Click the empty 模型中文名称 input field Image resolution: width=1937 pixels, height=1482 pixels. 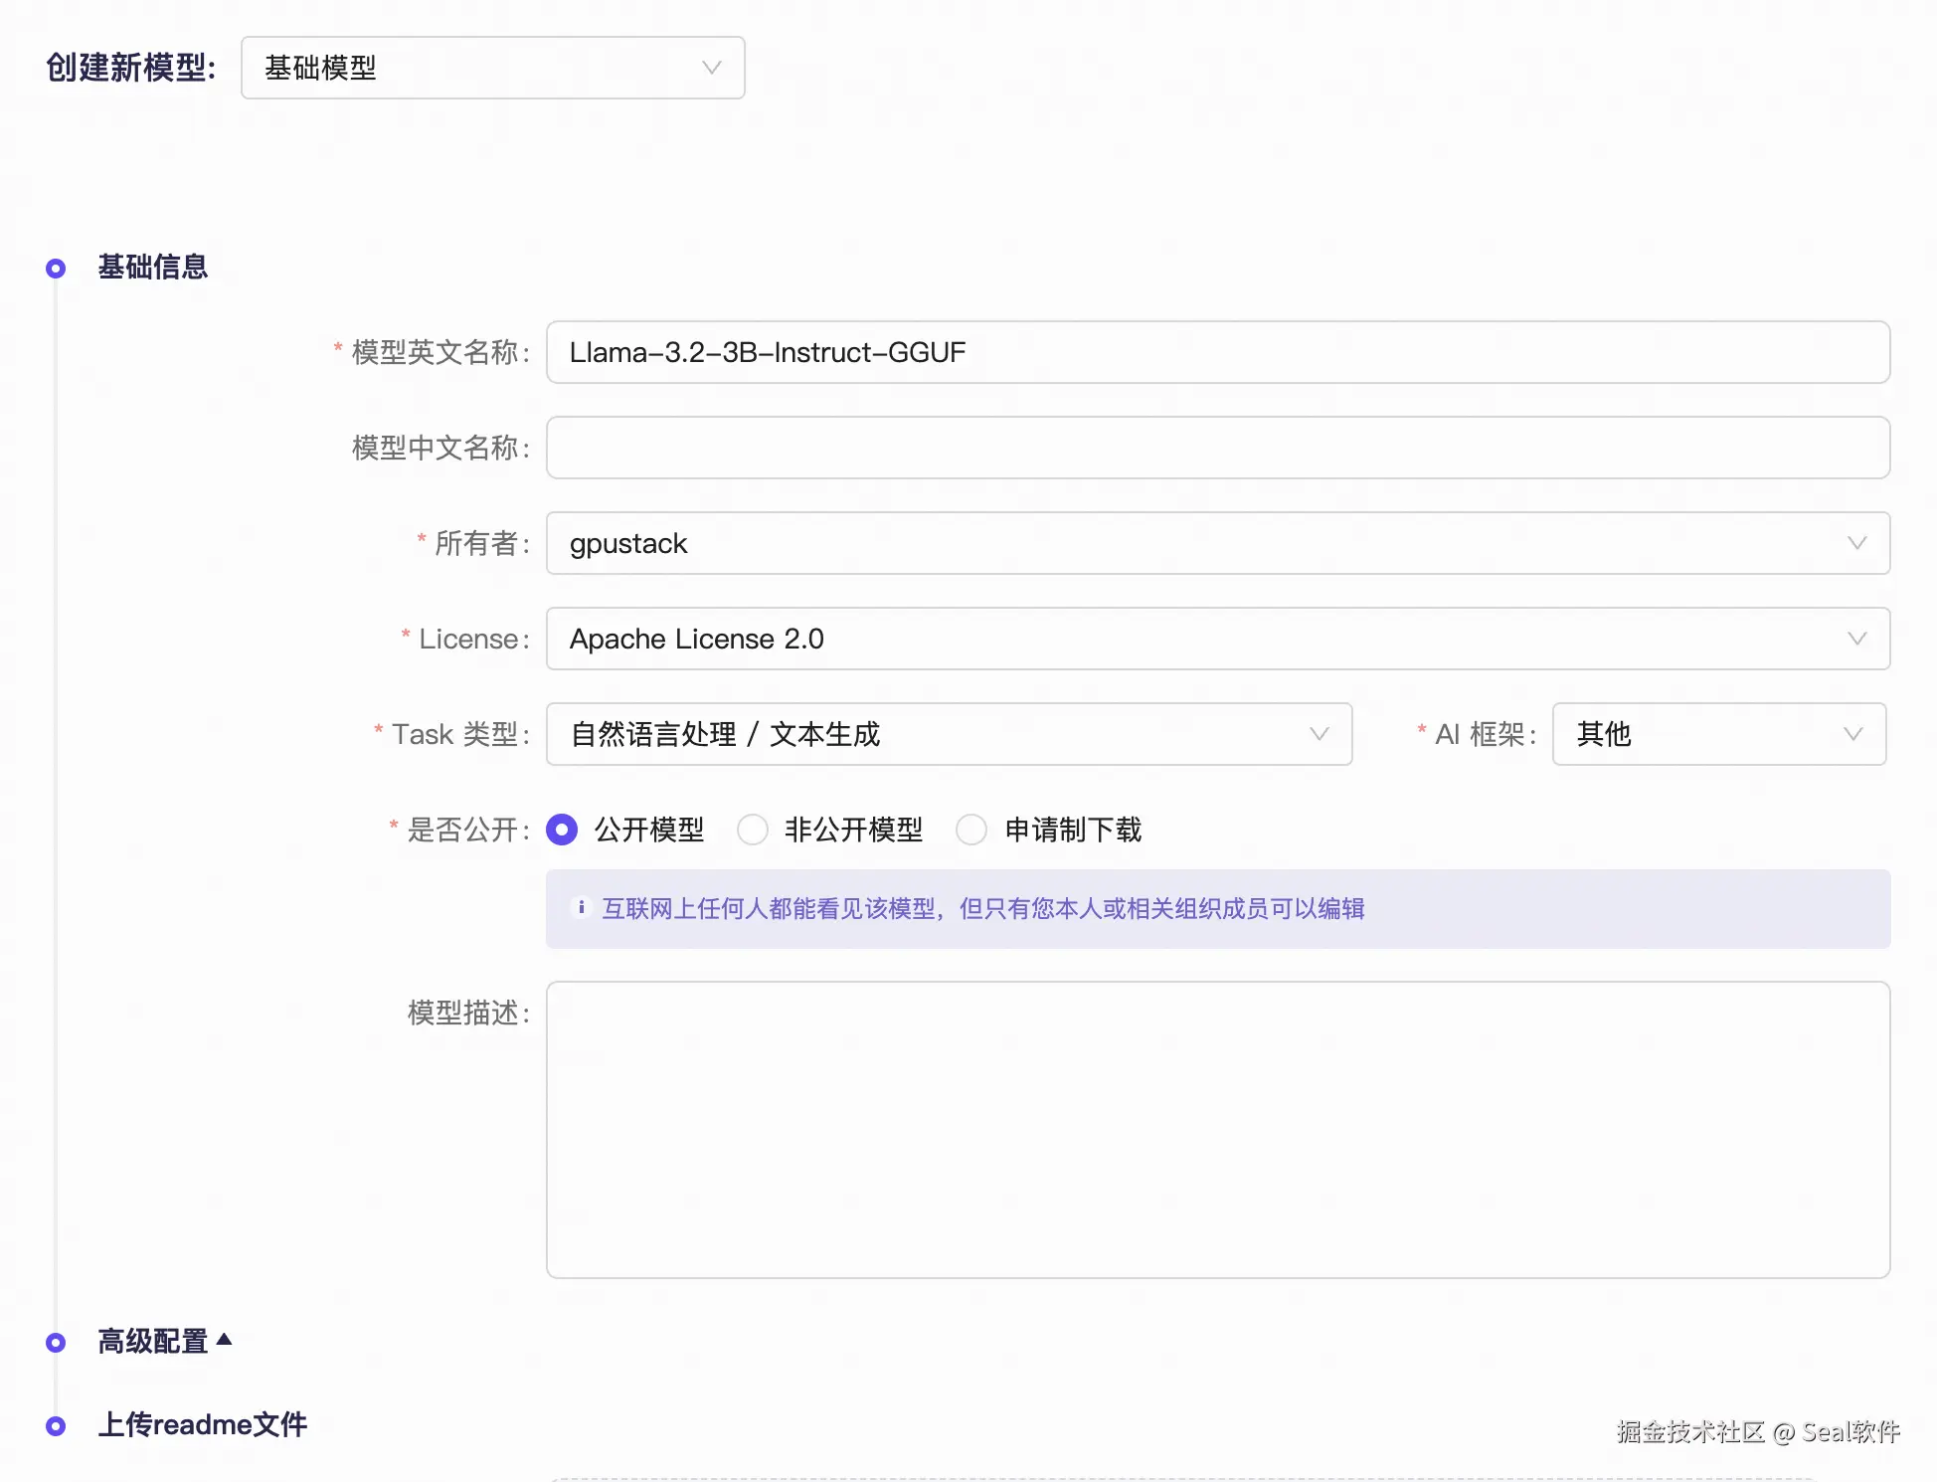point(1217,448)
